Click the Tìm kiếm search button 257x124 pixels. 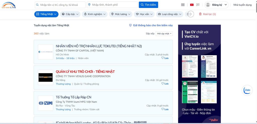click(148, 5)
